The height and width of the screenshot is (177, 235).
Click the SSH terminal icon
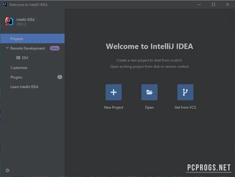(x=18, y=58)
